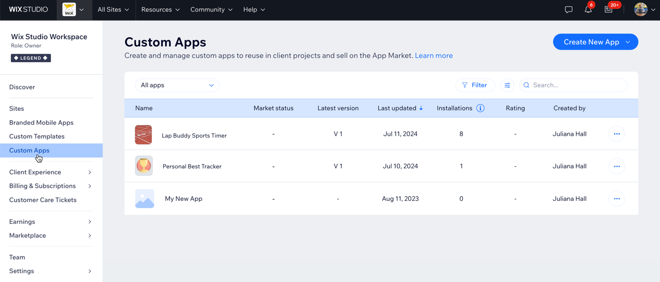
Task: Click the Jul 10, 2024 date cell
Action: point(400,166)
